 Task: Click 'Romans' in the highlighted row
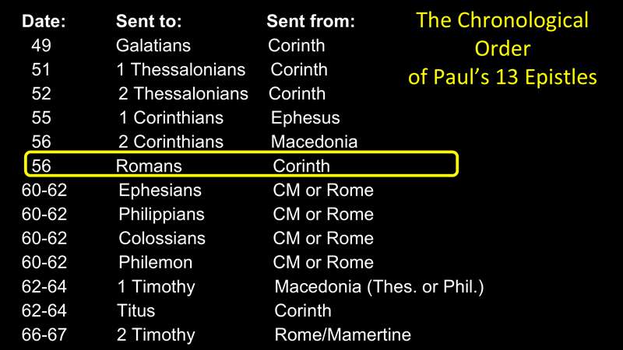point(149,166)
